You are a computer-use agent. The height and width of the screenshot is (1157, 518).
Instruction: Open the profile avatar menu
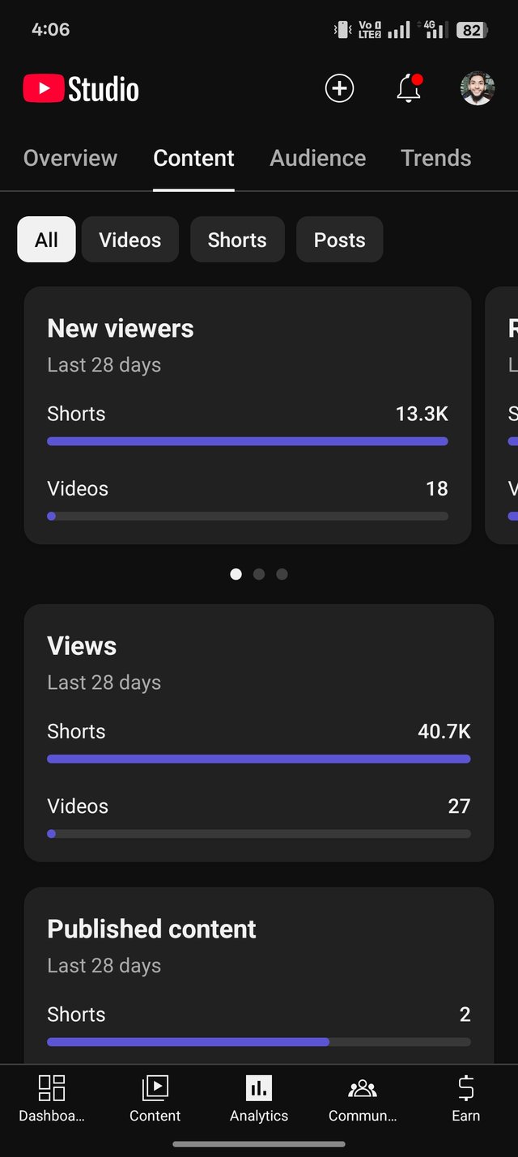click(477, 88)
